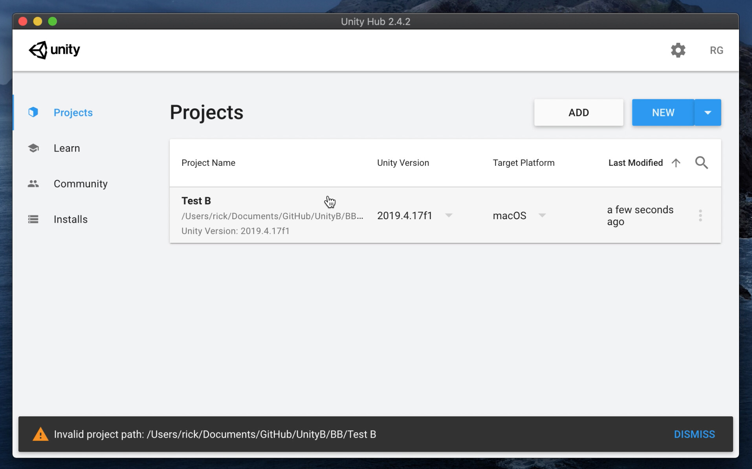Expand the NEW button version dropdown arrow

(x=708, y=112)
